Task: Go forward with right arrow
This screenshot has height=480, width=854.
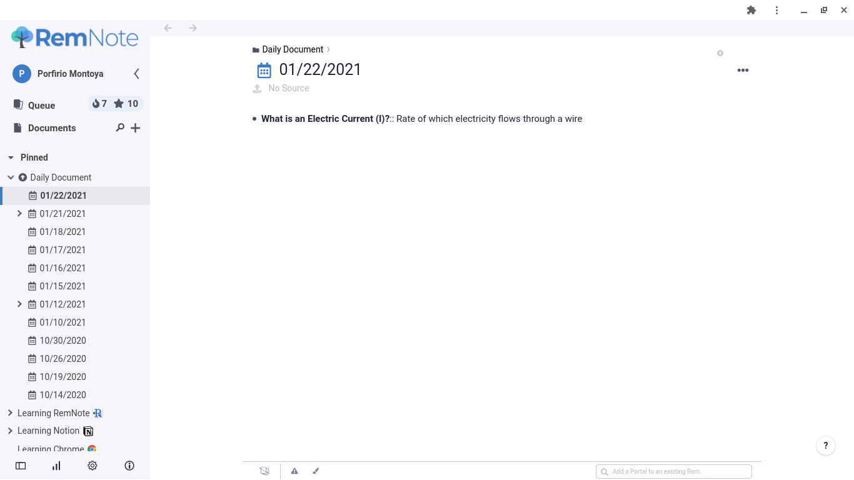Action: tap(193, 28)
